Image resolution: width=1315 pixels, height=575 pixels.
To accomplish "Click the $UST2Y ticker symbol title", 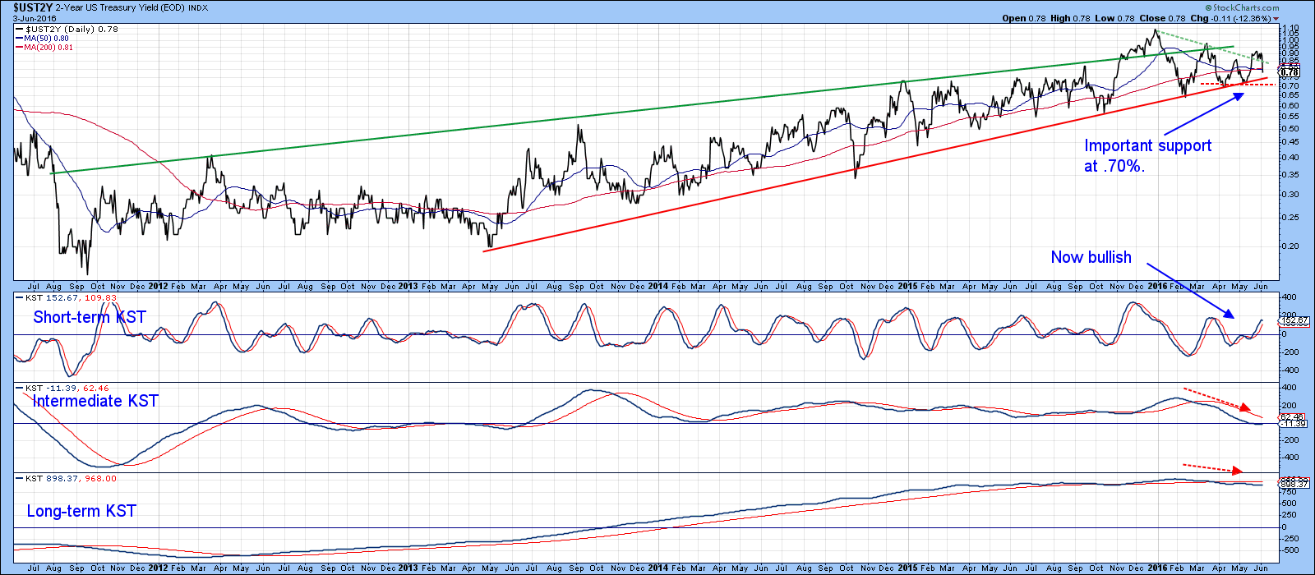I will [x=28, y=7].
